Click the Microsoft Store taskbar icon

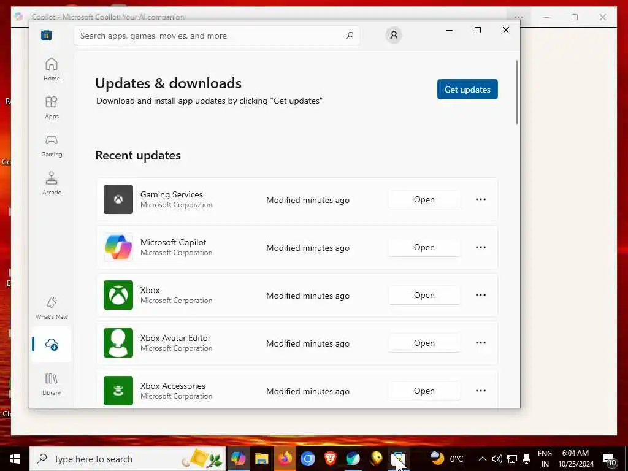pyautogui.click(x=399, y=459)
